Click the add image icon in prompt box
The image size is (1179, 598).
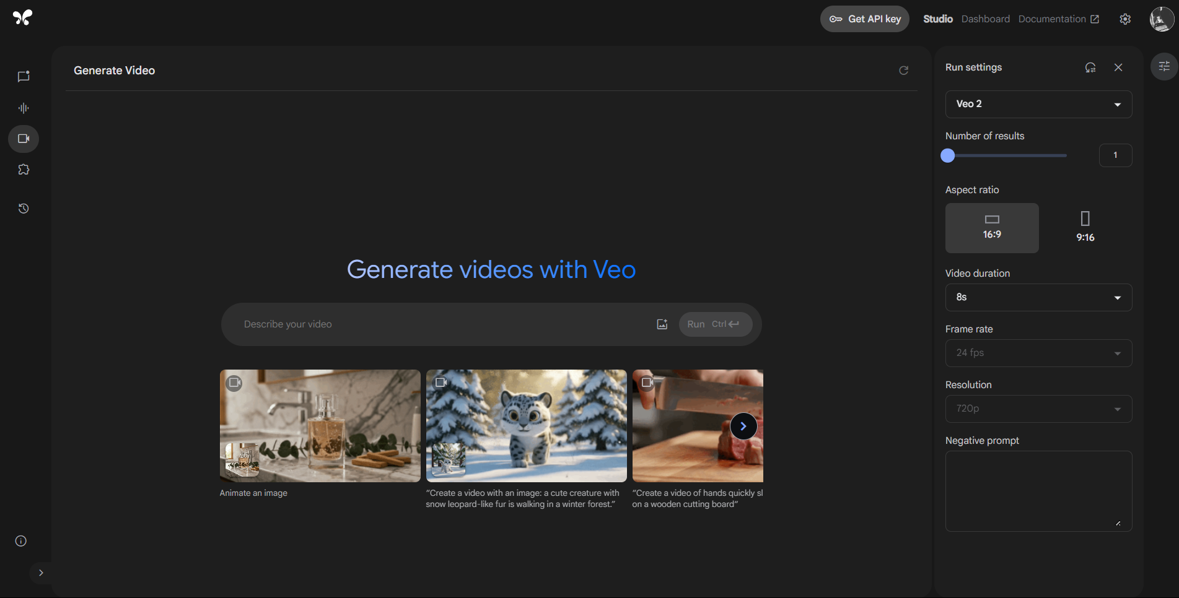[x=662, y=324]
